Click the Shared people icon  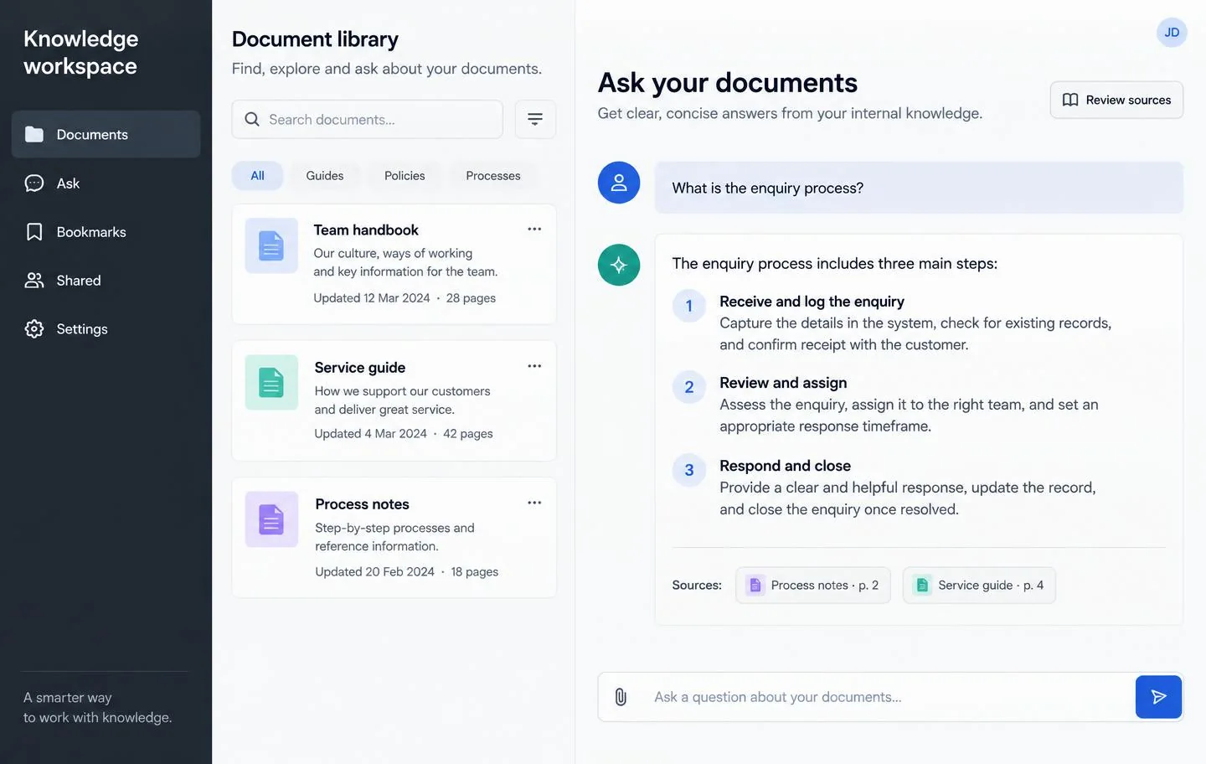tap(34, 281)
